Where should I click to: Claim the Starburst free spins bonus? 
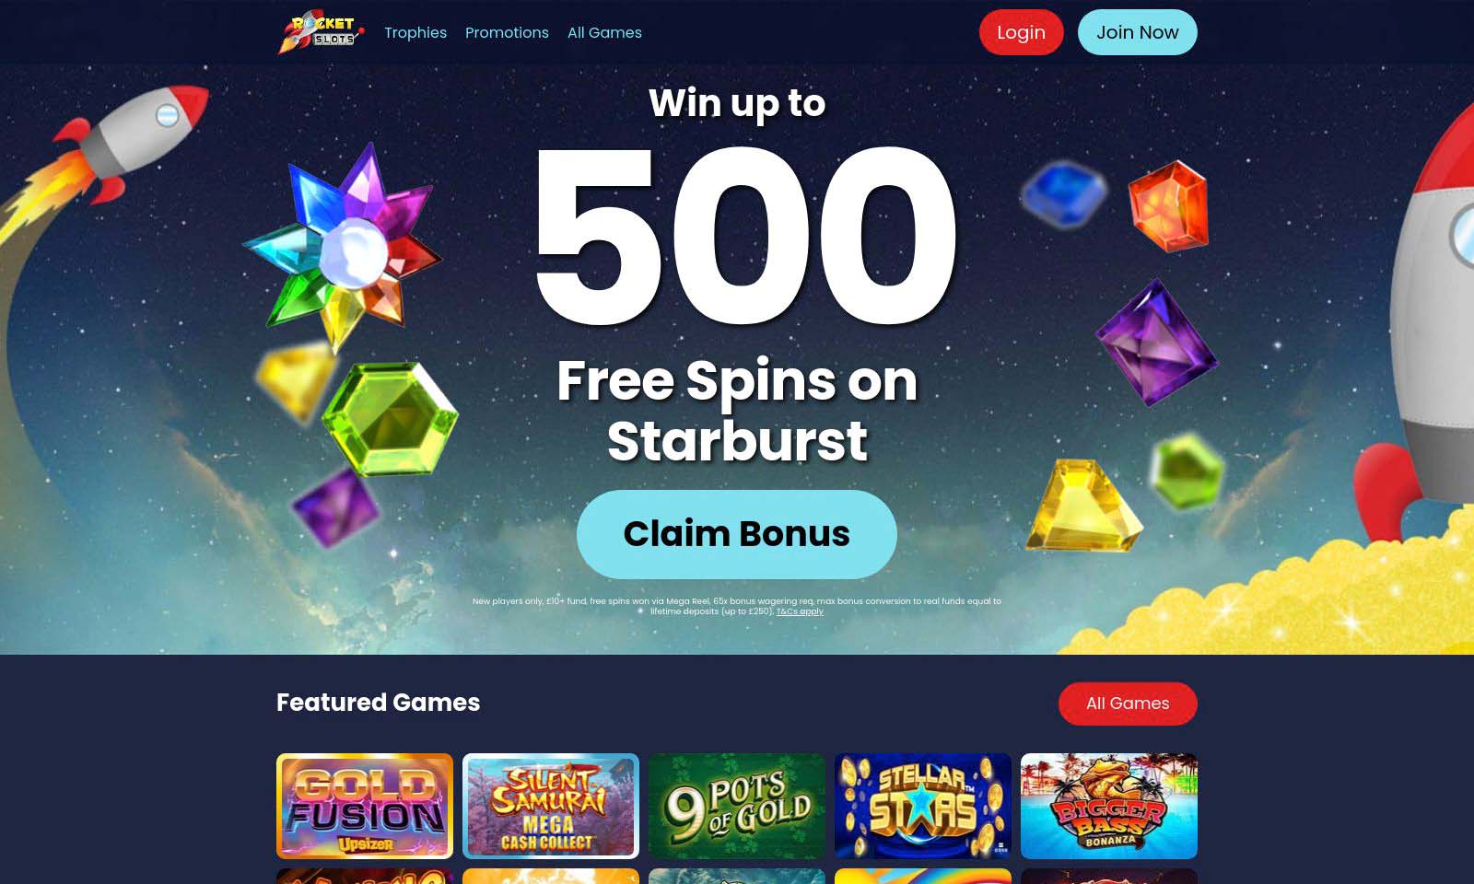point(737,534)
